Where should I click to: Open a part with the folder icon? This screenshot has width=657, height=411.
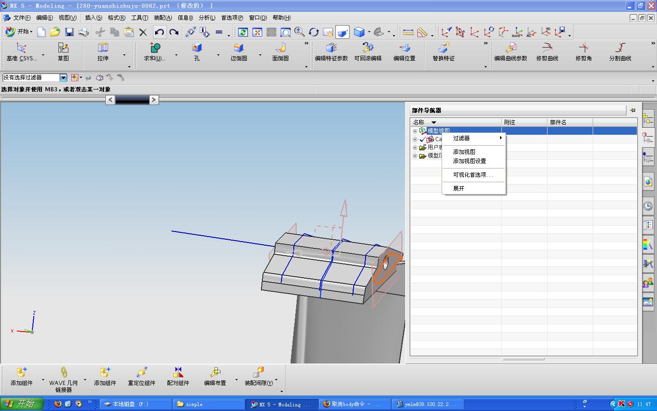pos(55,32)
